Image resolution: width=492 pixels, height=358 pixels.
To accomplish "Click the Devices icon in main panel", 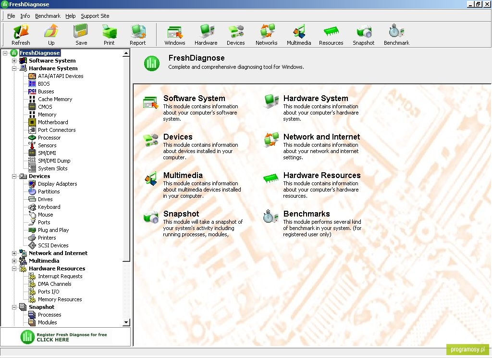I will [150, 140].
